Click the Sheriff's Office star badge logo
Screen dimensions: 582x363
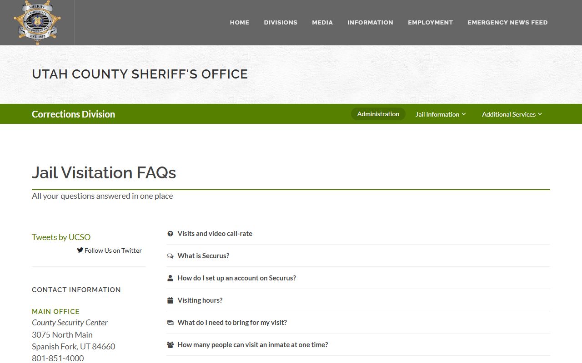tap(37, 23)
